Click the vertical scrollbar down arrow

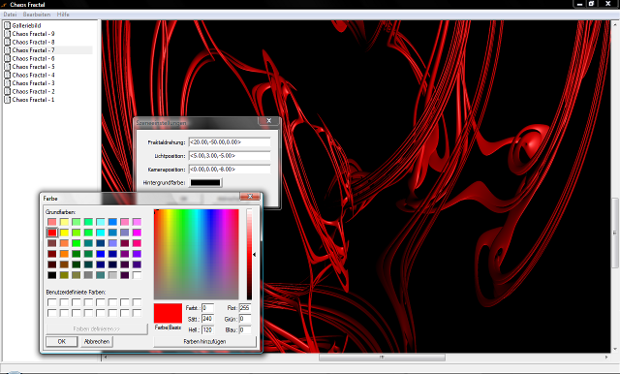click(615, 349)
